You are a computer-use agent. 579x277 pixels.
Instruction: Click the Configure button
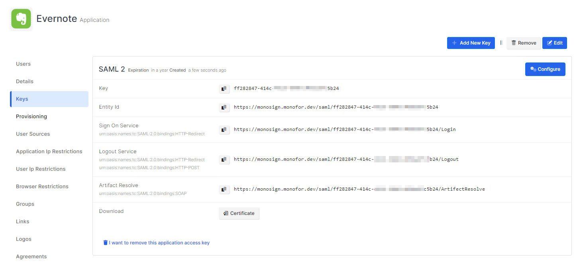[545, 69]
